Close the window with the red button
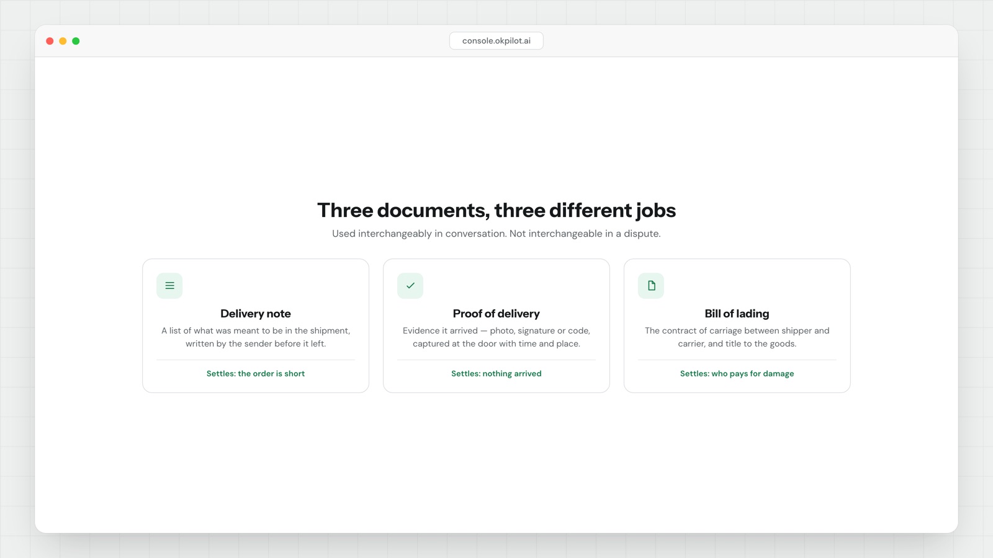The width and height of the screenshot is (993, 558). [50, 41]
